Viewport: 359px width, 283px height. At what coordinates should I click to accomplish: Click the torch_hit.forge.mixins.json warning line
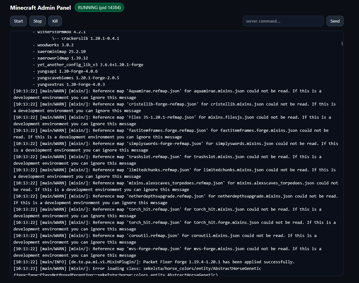coord(174,226)
